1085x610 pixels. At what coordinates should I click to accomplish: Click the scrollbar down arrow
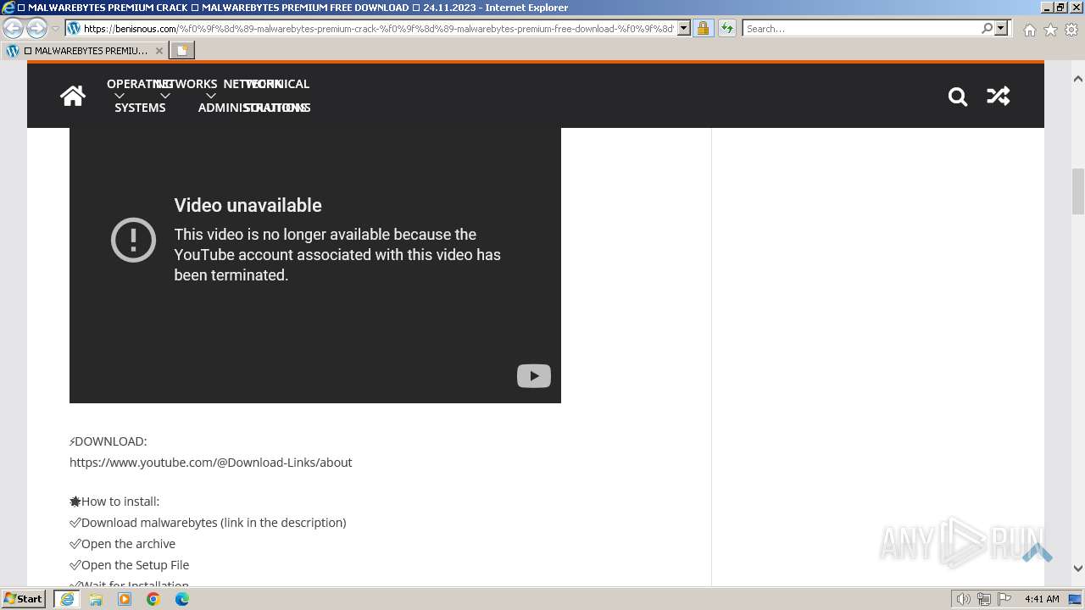click(x=1078, y=568)
